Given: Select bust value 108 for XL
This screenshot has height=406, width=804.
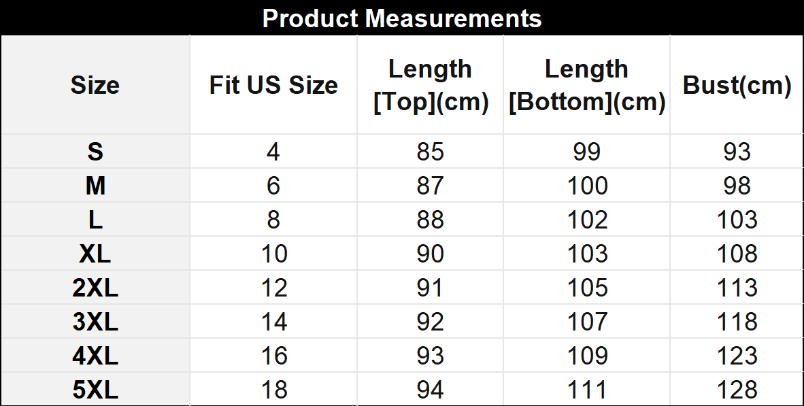Looking at the screenshot, I should pos(737,254).
